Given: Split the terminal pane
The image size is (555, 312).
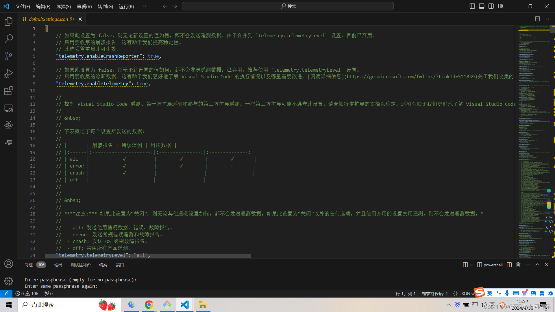Looking at the screenshot, I should [509, 265].
